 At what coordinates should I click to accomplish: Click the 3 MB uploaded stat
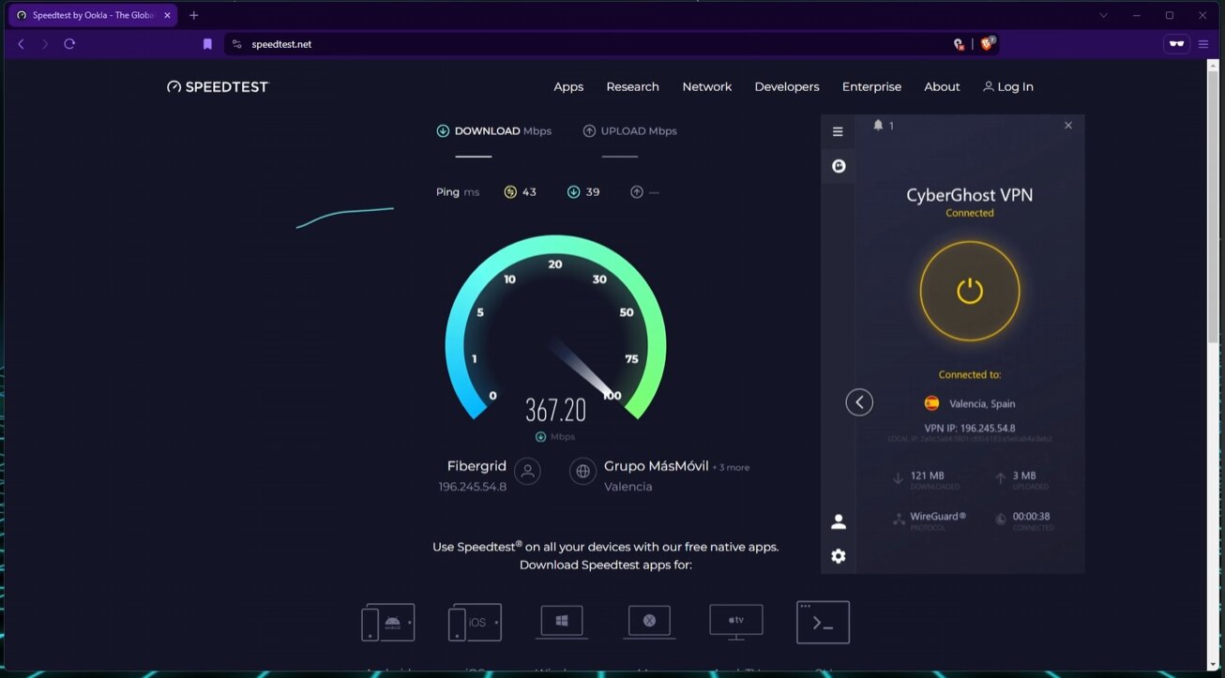[x=1024, y=476]
